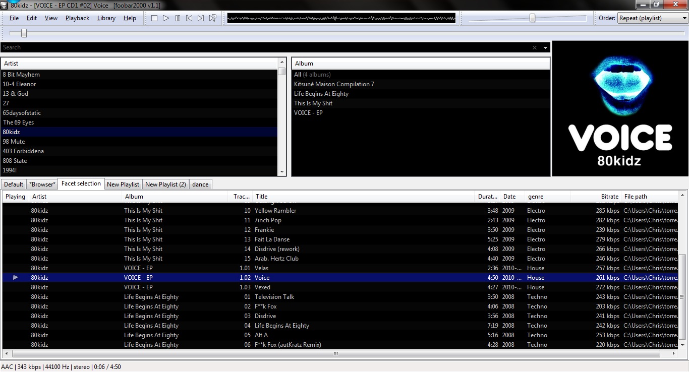Pause the current track
Viewport: 689px width, 372px height.
coord(178,18)
